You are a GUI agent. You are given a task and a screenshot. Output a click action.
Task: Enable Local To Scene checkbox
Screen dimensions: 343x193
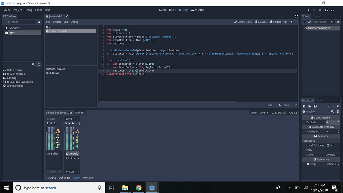(x=328, y=145)
